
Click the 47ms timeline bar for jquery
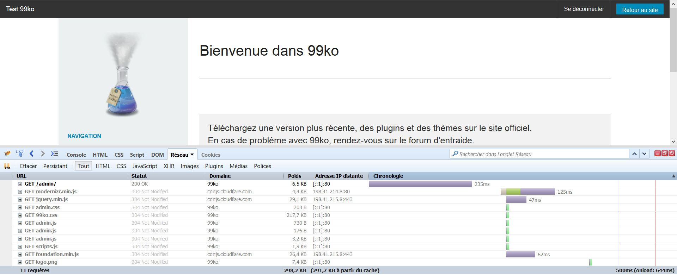coord(516,200)
